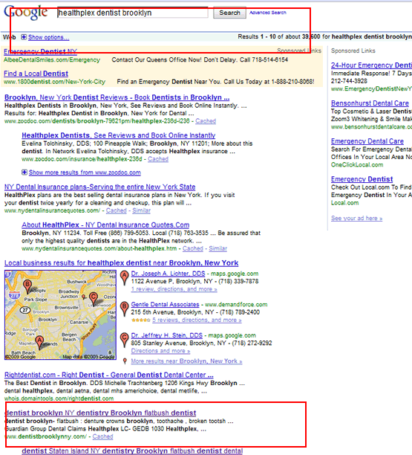This screenshot has width=412, height=455.
Task: Click www.bensonhurstdentalcare URL in sidebar ad
Action: [x=371, y=127]
